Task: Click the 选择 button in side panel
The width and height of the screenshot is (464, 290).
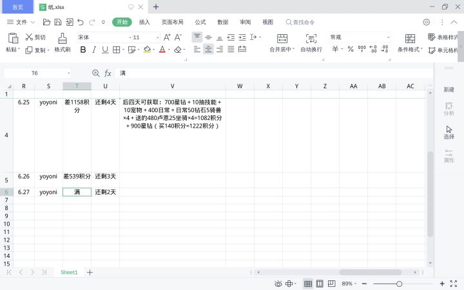Action: pyautogui.click(x=449, y=132)
